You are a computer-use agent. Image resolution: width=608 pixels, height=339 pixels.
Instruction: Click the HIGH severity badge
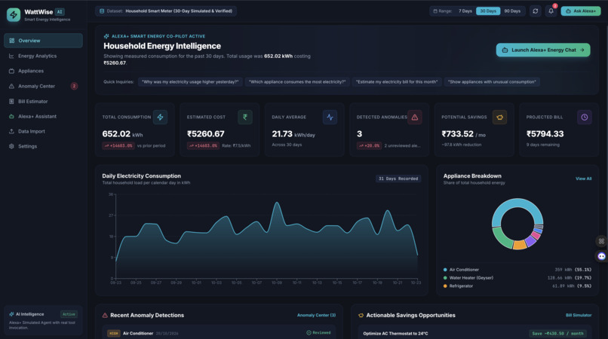pyautogui.click(x=114, y=333)
